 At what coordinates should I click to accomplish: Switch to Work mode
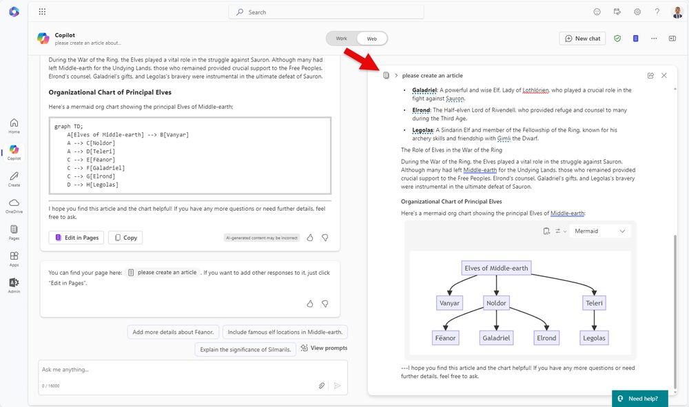pyautogui.click(x=342, y=39)
